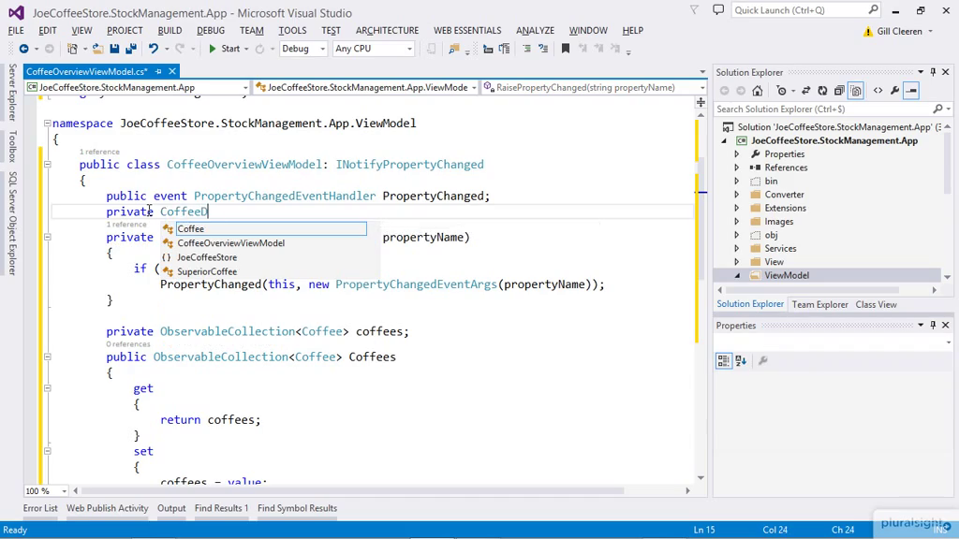Save the current file with the floppy icon

[114, 49]
